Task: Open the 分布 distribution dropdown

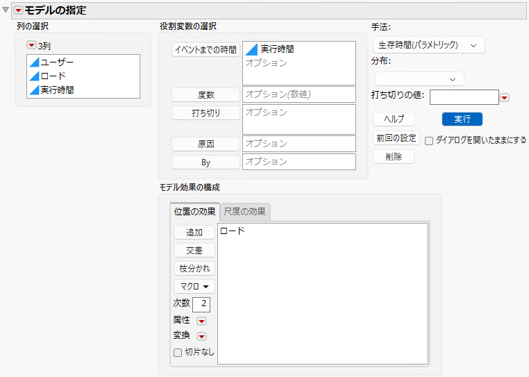Action: [419, 79]
